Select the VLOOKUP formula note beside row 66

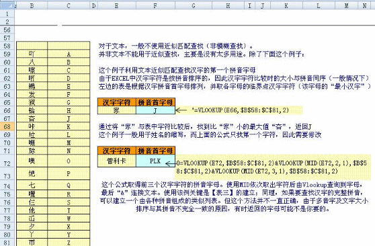[241, 110]
